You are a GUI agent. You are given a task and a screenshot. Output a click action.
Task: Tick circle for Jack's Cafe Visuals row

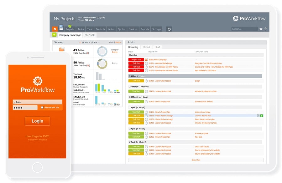(x=146, y=147)
